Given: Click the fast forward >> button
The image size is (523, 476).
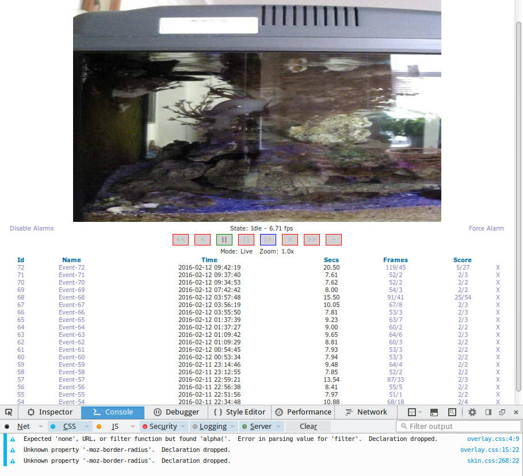Looking at the screenshot, I should pos(312,240).
